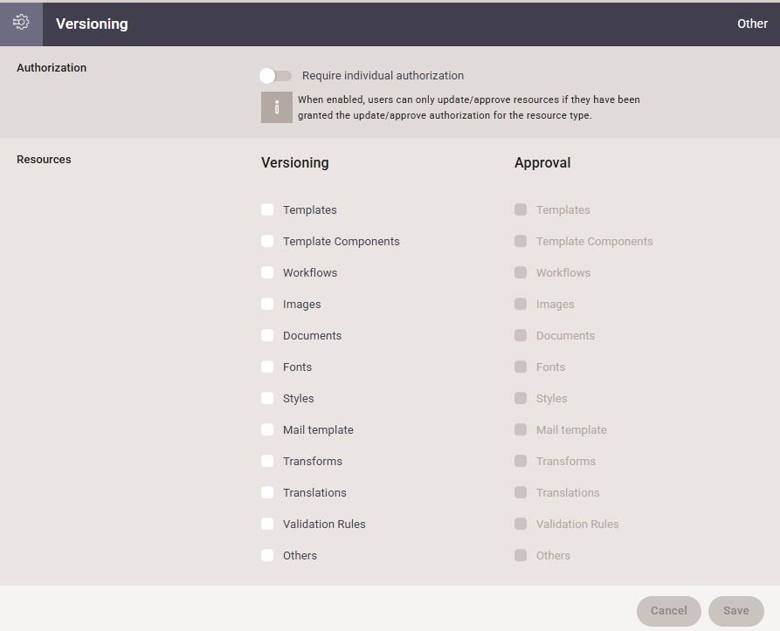The image size is (780, 631).
Task: Click the authorization info icon
Action: 276,107
